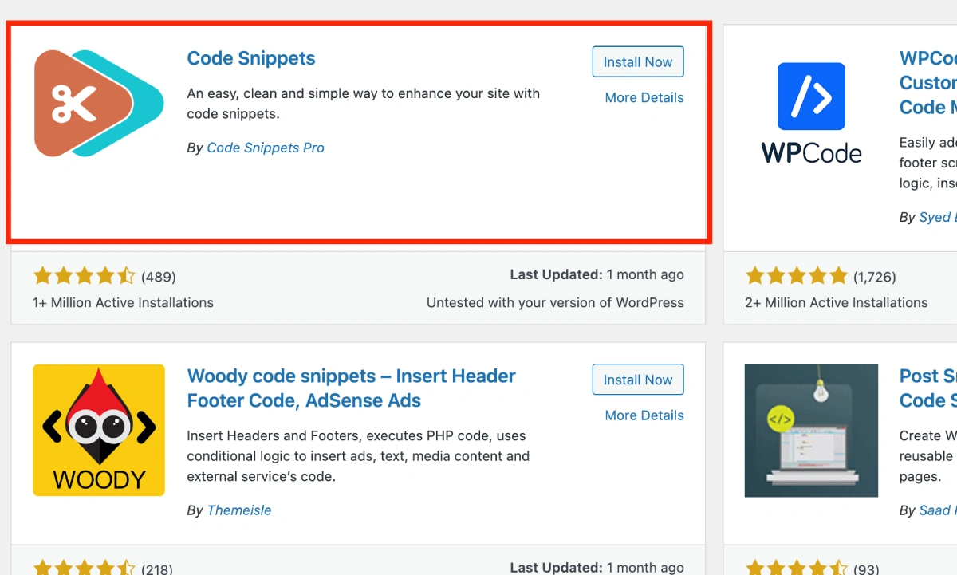Click '2+ Million Active Installations' text
Image resolution: width=957 pixels, height=575 pixels.
[x=837, y=302]
